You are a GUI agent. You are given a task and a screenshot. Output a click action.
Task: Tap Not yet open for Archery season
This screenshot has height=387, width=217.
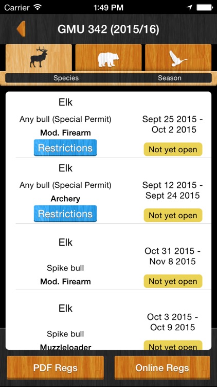pyautogui.click(x=173, y=215)
